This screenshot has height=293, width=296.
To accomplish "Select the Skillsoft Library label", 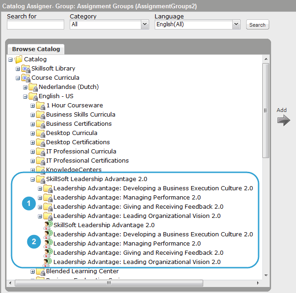I will coord(53,69).
